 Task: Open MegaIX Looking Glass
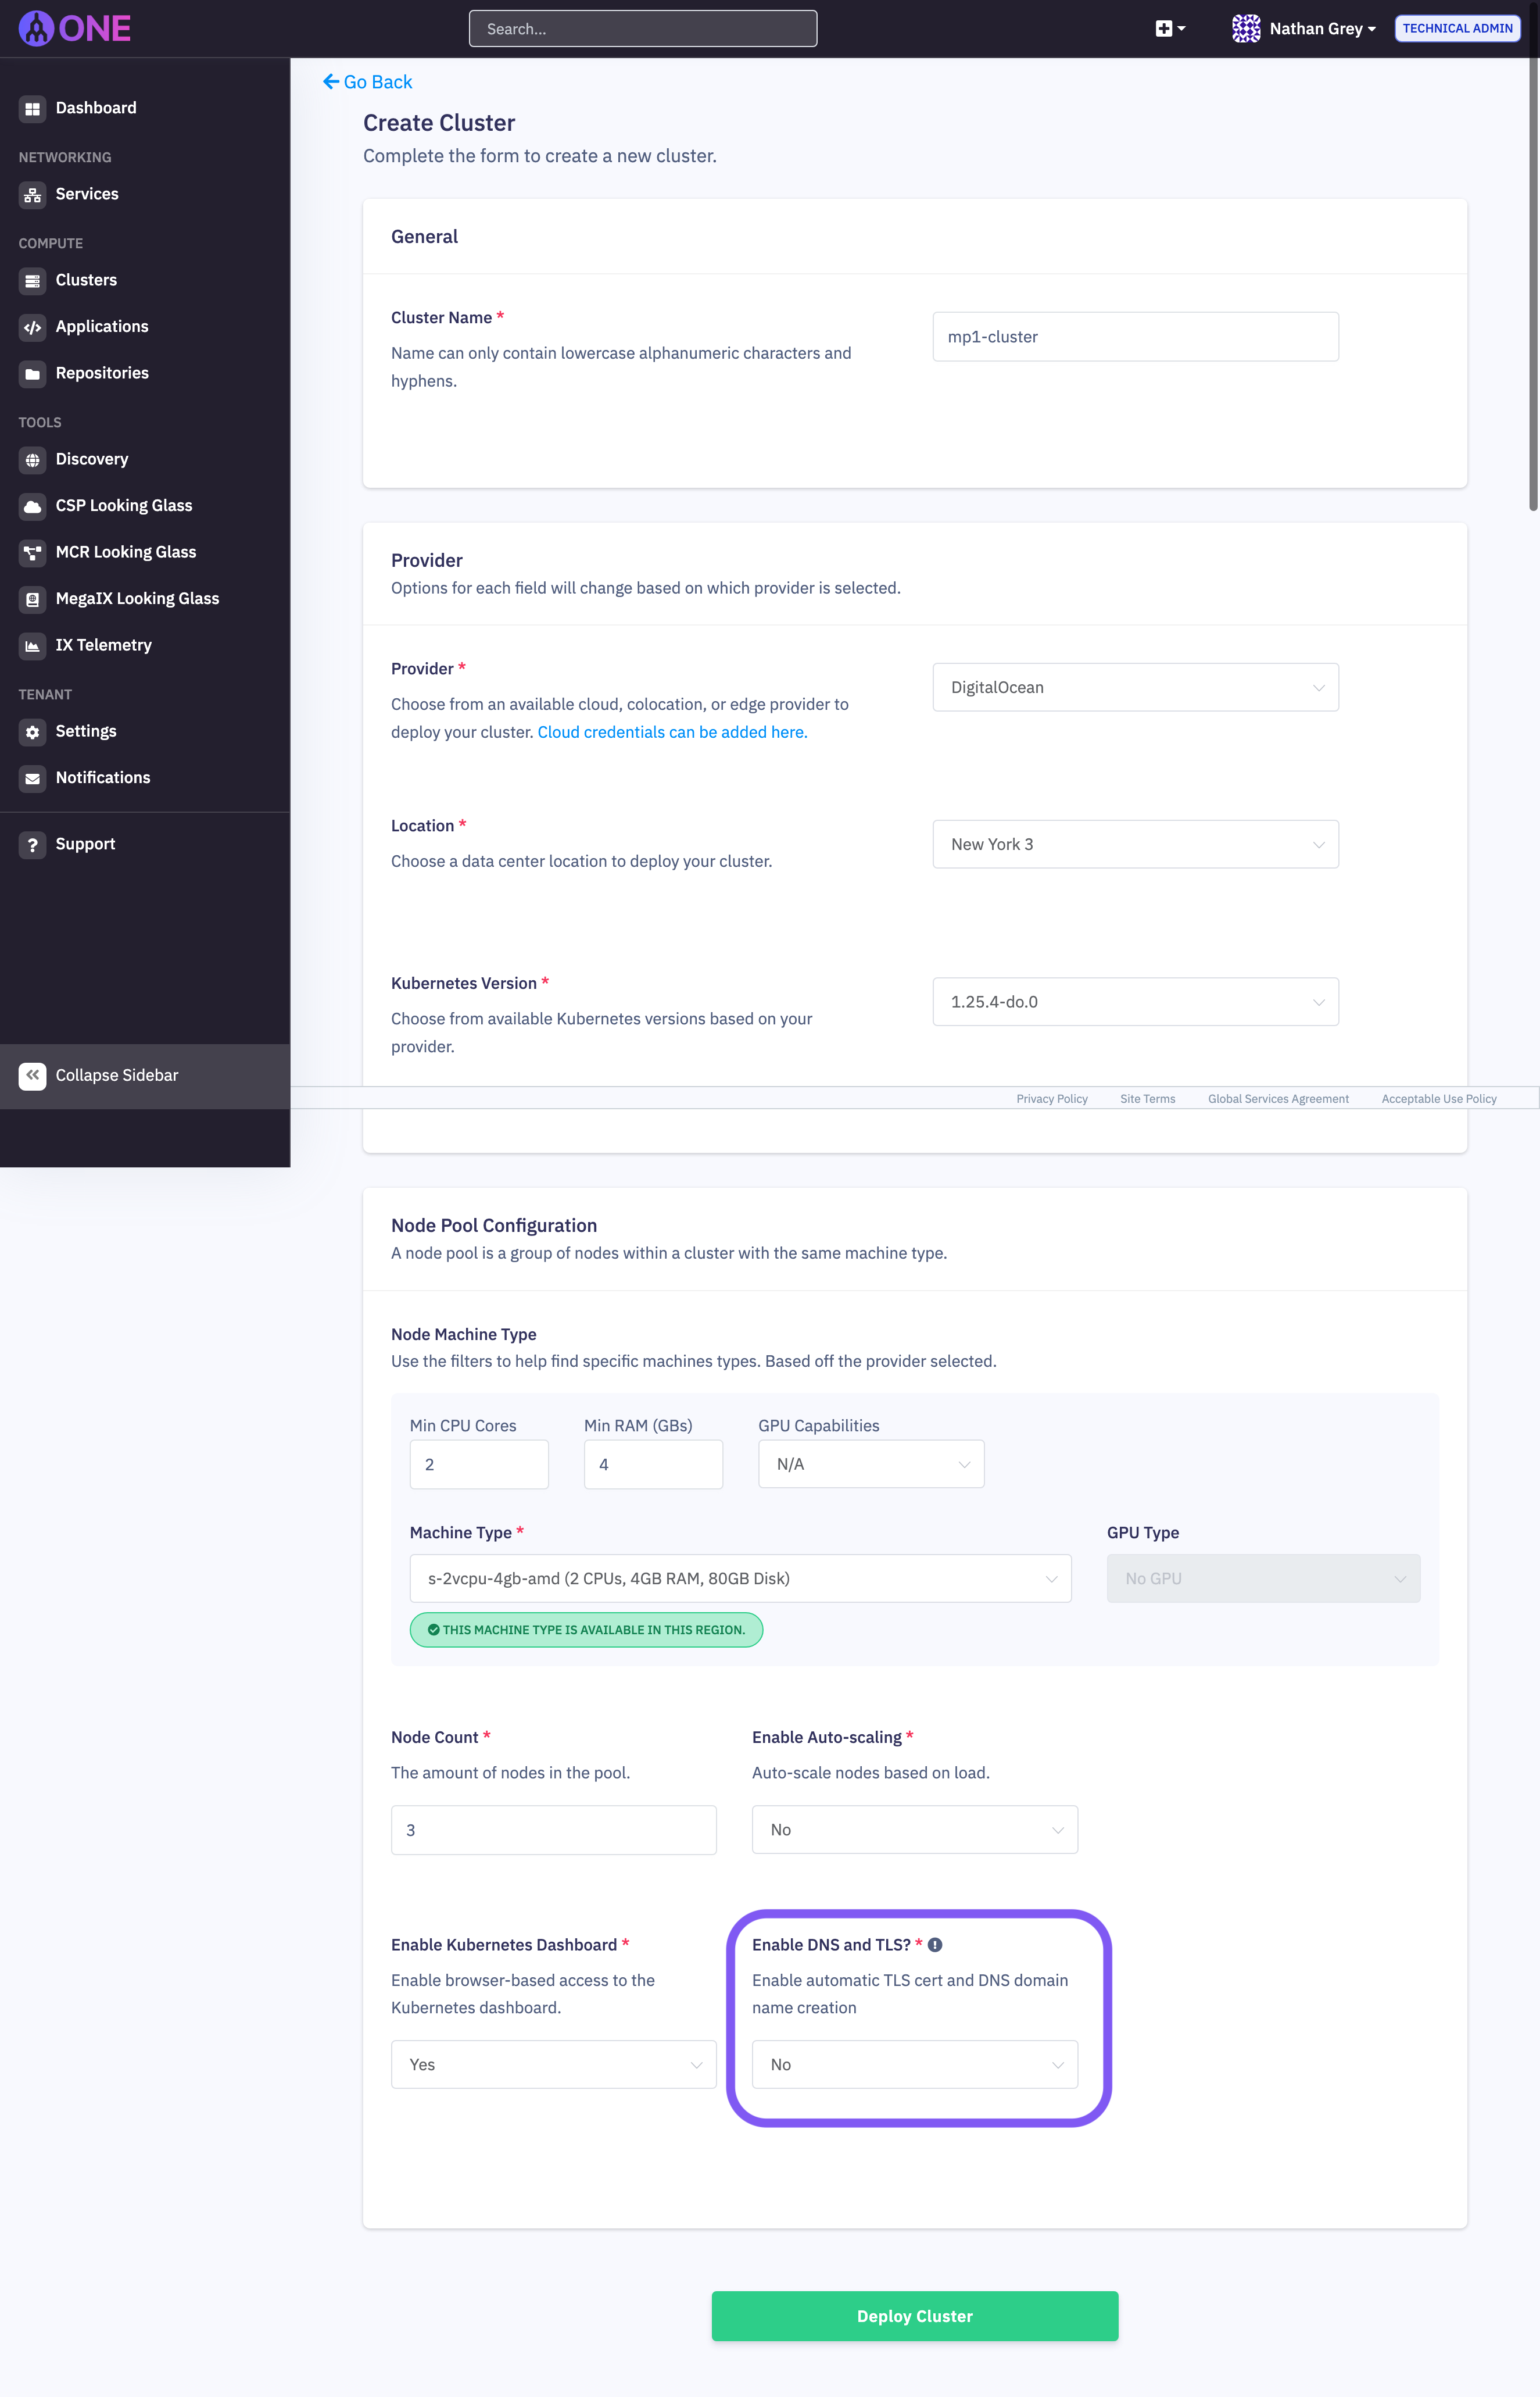point(137,598)
